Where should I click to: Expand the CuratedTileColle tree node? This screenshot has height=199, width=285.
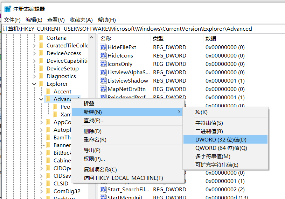[34, 46]
